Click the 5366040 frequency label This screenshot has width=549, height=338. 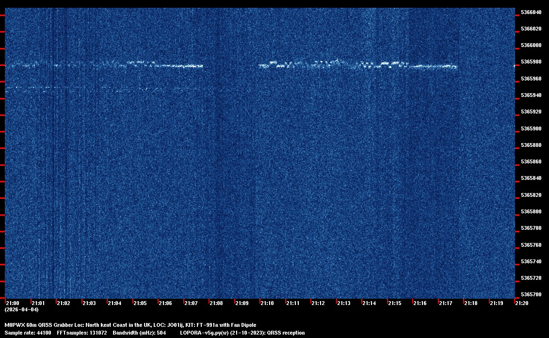pos(531,12)
